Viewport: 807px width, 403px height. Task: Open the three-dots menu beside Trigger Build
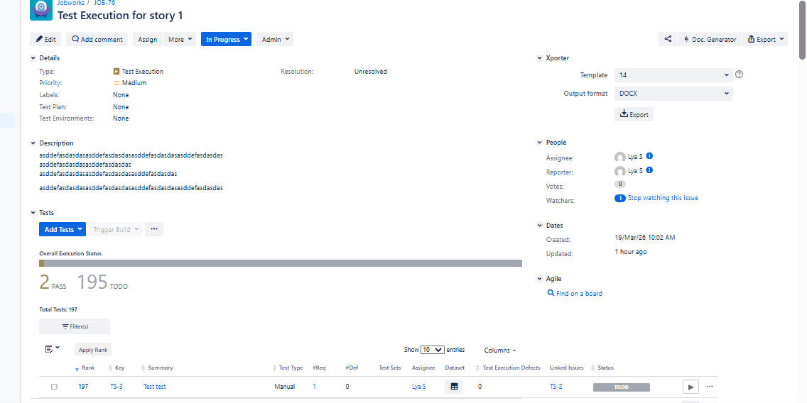[x=154, y=229]
